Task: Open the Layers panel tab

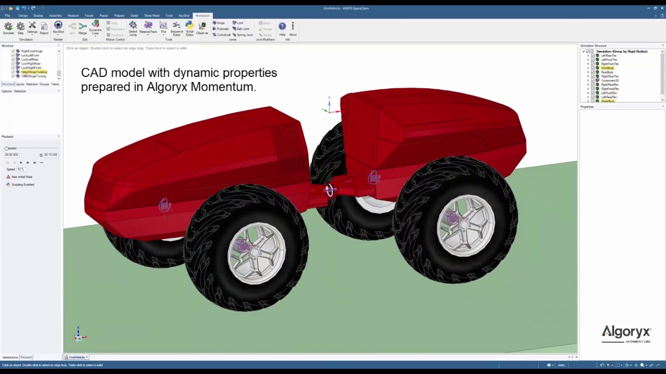Action: (20, 84)
